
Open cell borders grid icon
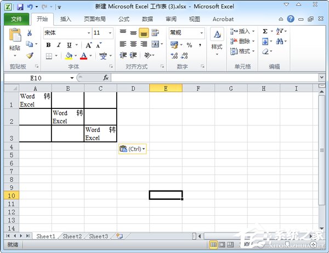[x=49, y=56]
